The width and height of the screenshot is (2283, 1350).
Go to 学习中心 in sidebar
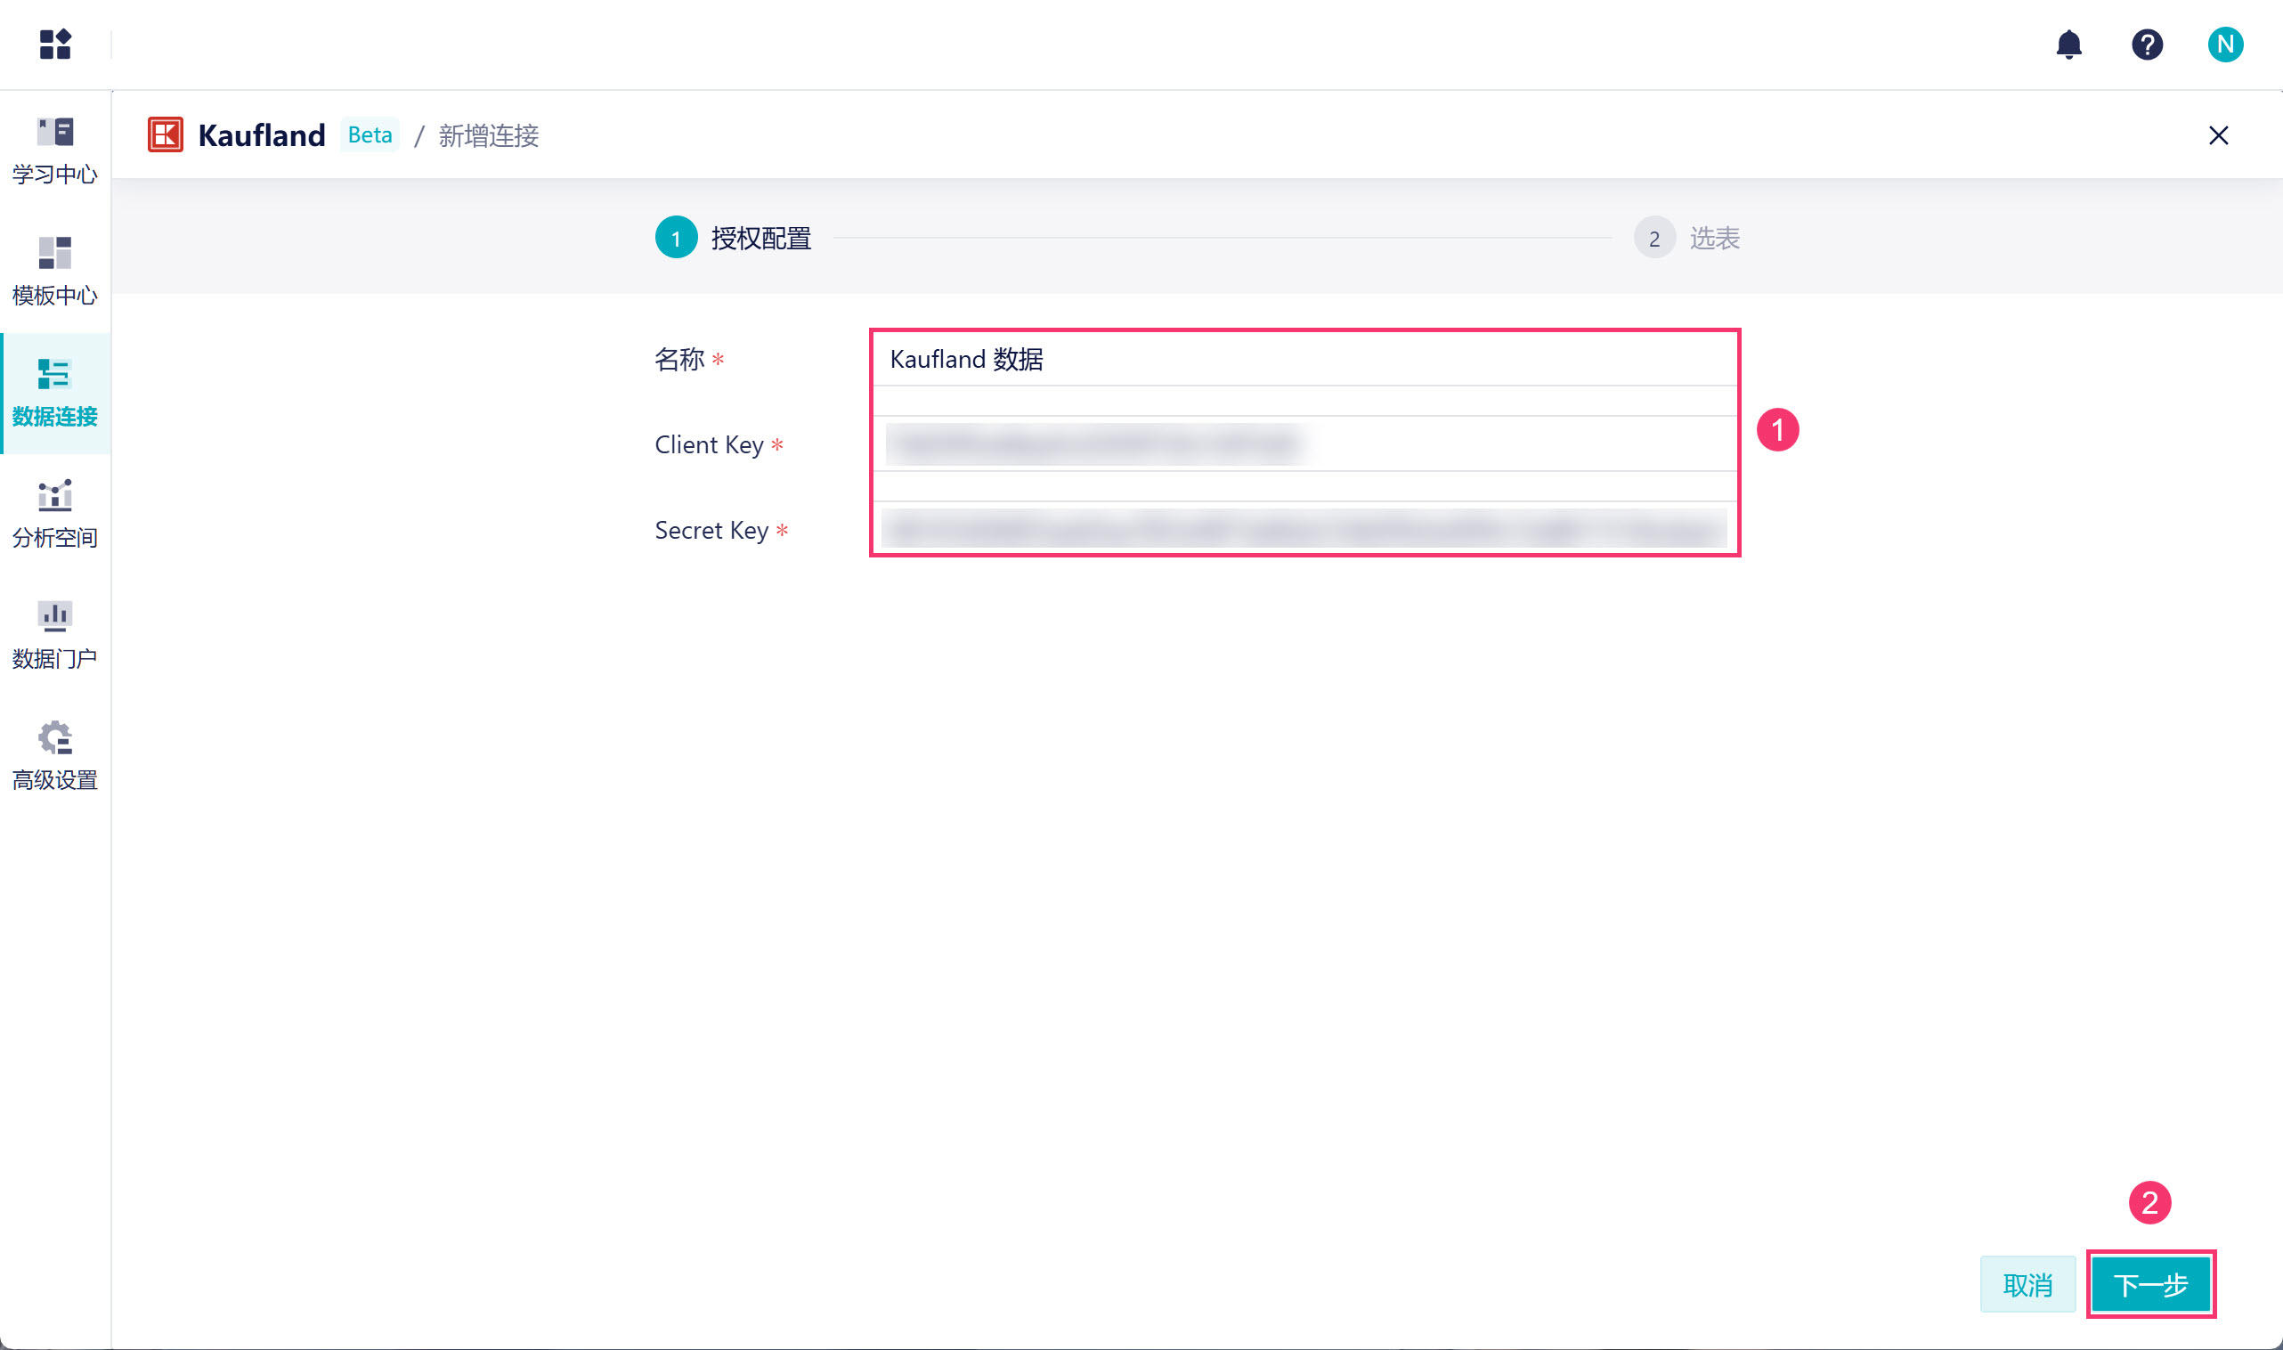55,151
